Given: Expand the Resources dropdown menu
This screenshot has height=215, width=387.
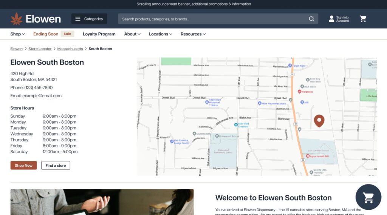Looking at the screenshot, I should tap(193, 34).
